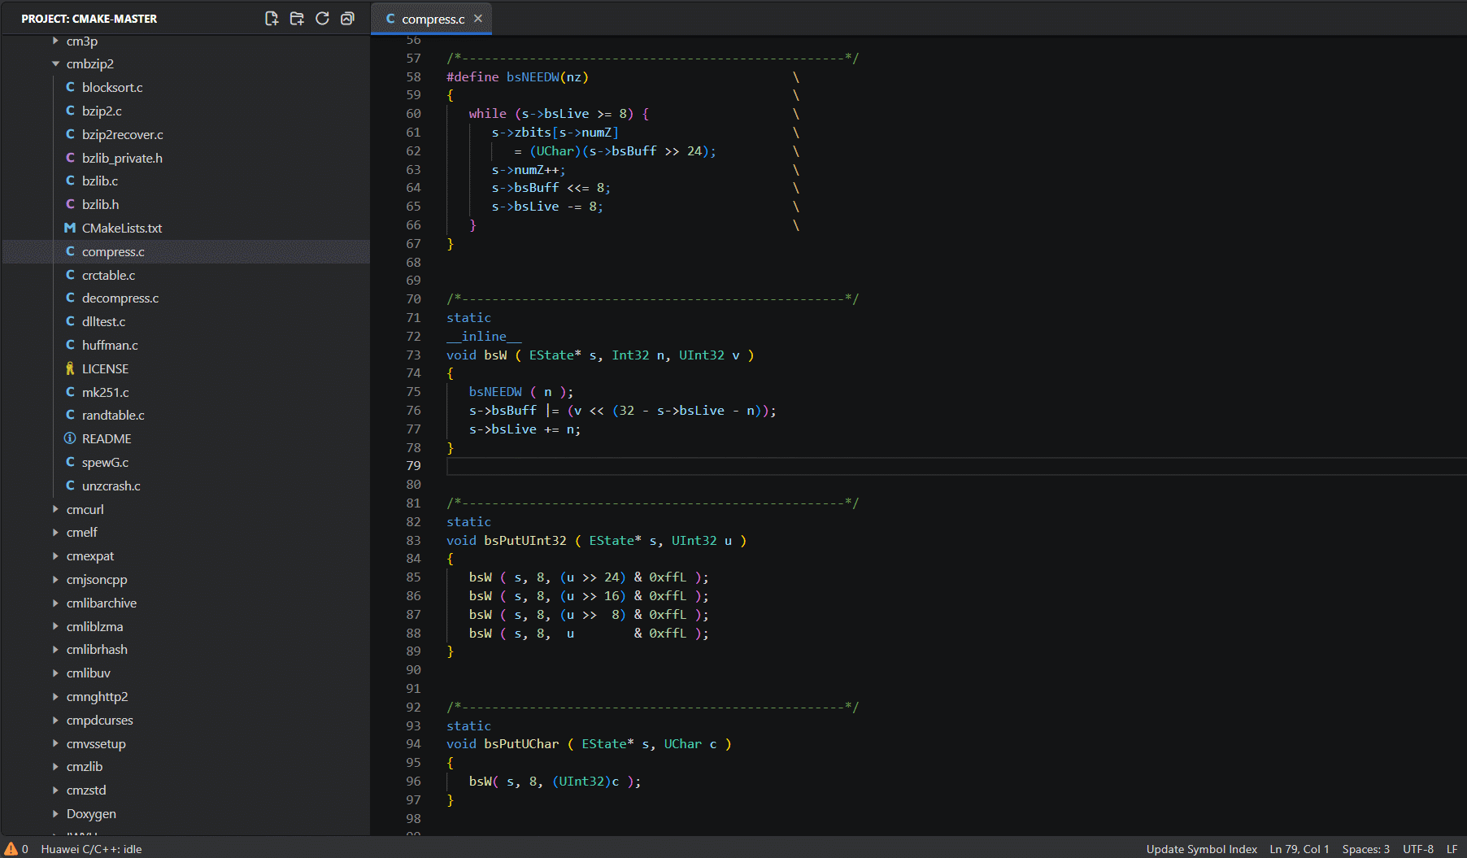1467x858 pixels.
Task: Expand the cmelf folder
Action: point(55,532)
